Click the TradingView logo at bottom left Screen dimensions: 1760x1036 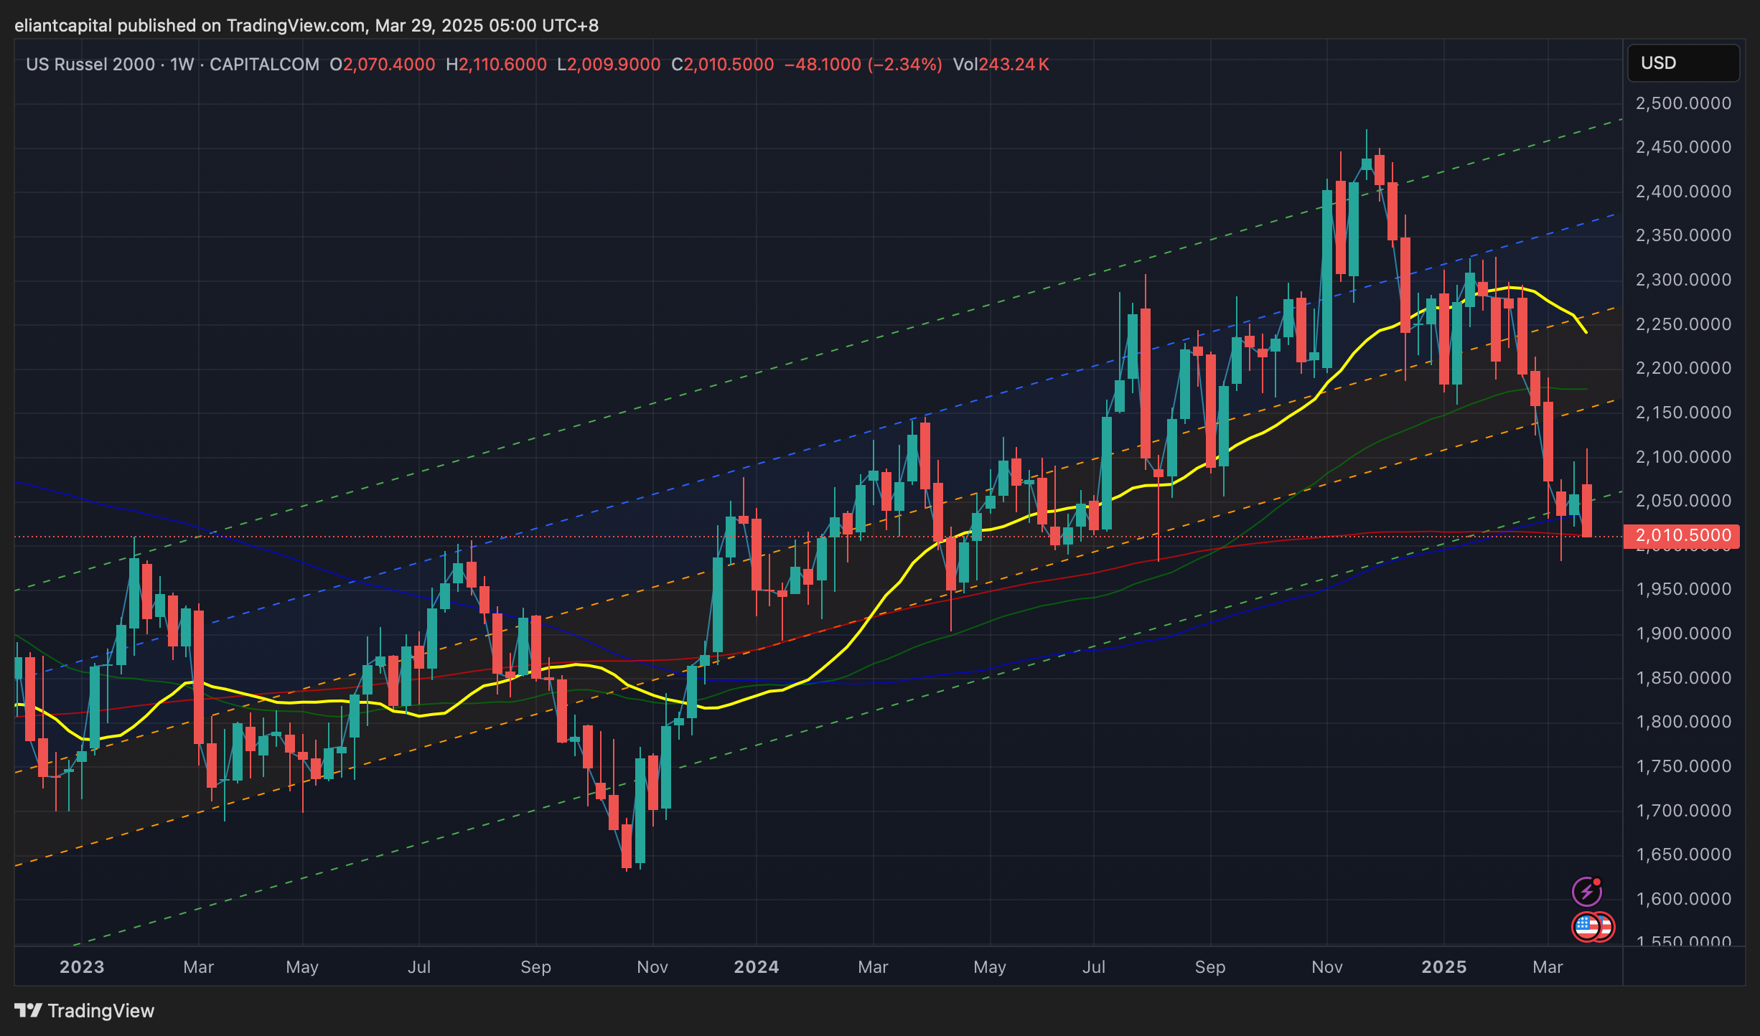click(85, 1010)
